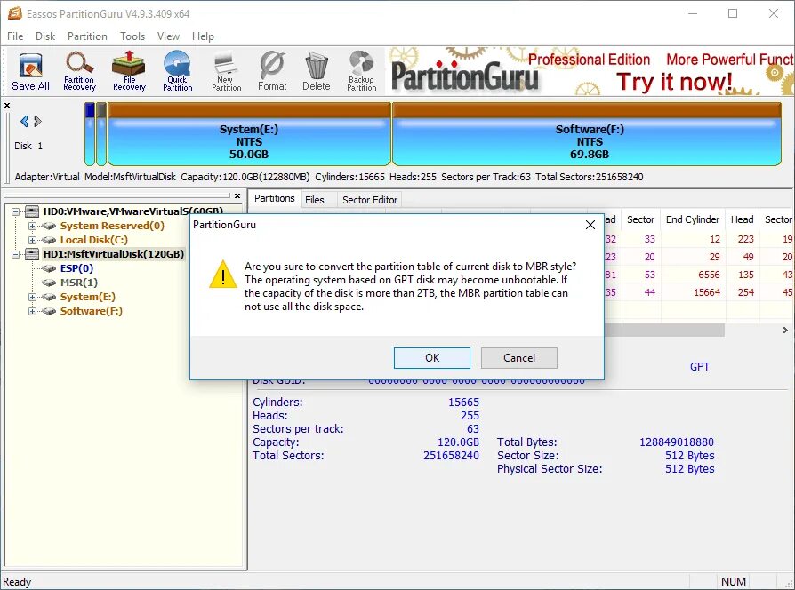Go to next disk arrow
This screenshot has width=795, height=590.
(x=37, y=121)
